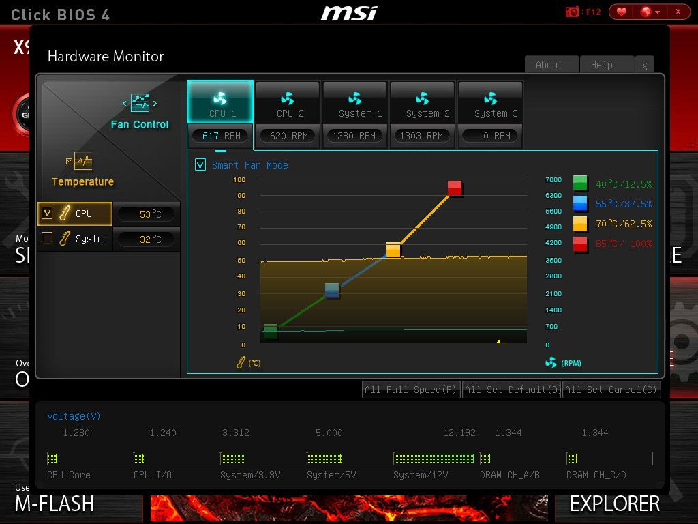Click the blue fan curve point
Viewport: 698px width, 524px height.
tap(332, 290)
